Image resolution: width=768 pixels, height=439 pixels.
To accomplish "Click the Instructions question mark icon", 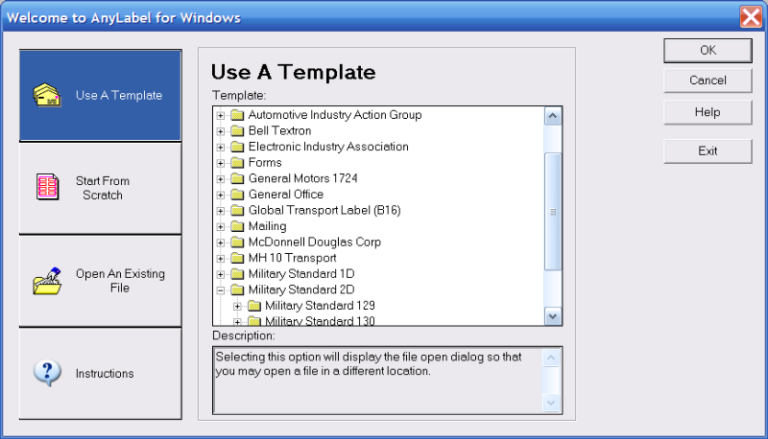I will point(47,373).
